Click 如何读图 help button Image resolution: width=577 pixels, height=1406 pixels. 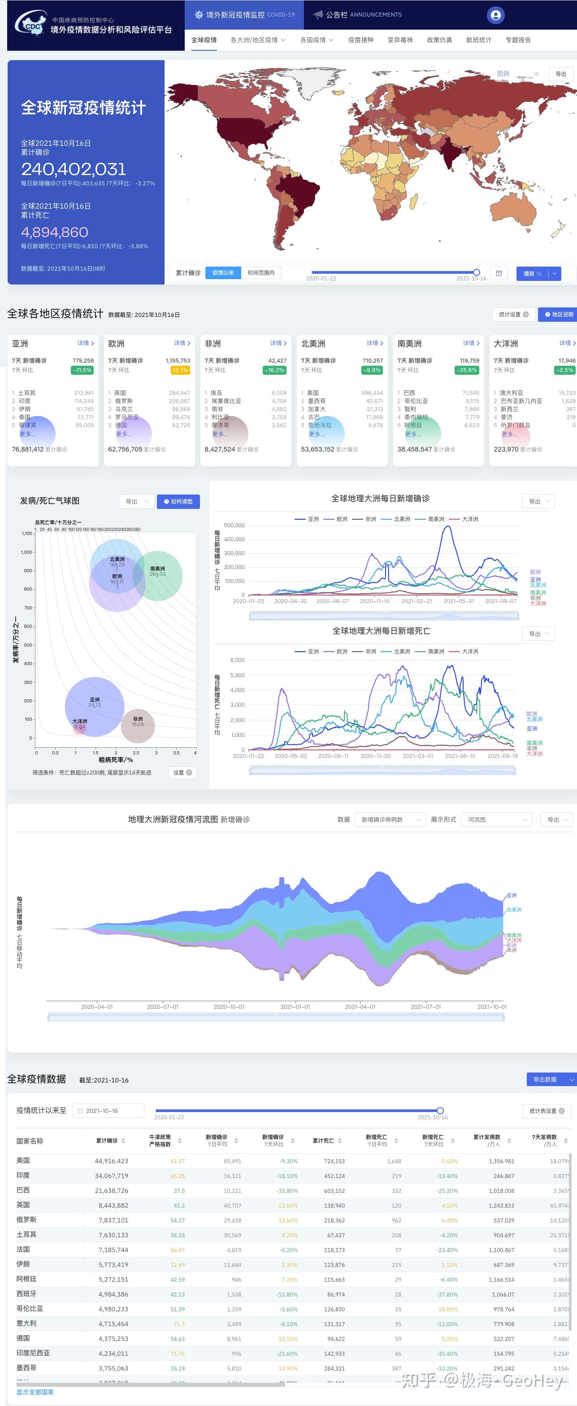178,502
